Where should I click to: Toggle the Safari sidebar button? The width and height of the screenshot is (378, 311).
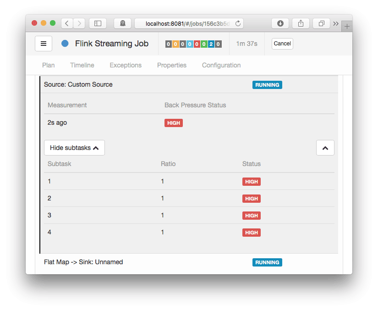tap(98, 23)
